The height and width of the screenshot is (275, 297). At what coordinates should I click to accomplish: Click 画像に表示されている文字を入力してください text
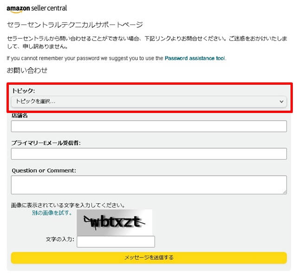pyautogui.click(x=68, y=205)
